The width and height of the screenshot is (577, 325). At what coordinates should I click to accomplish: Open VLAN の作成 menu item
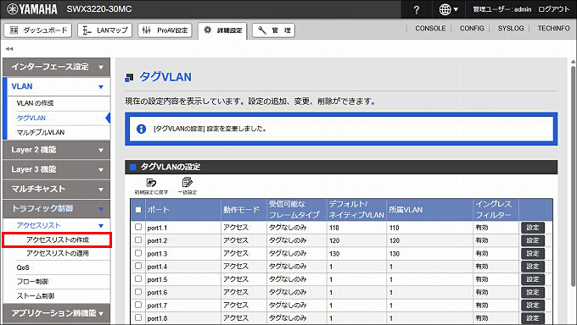click(35, 103)
